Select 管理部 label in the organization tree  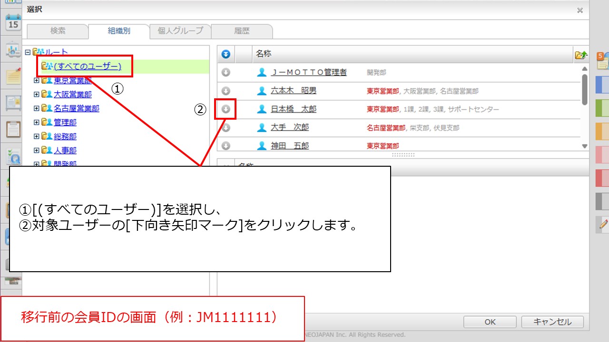tap(65, 123)
